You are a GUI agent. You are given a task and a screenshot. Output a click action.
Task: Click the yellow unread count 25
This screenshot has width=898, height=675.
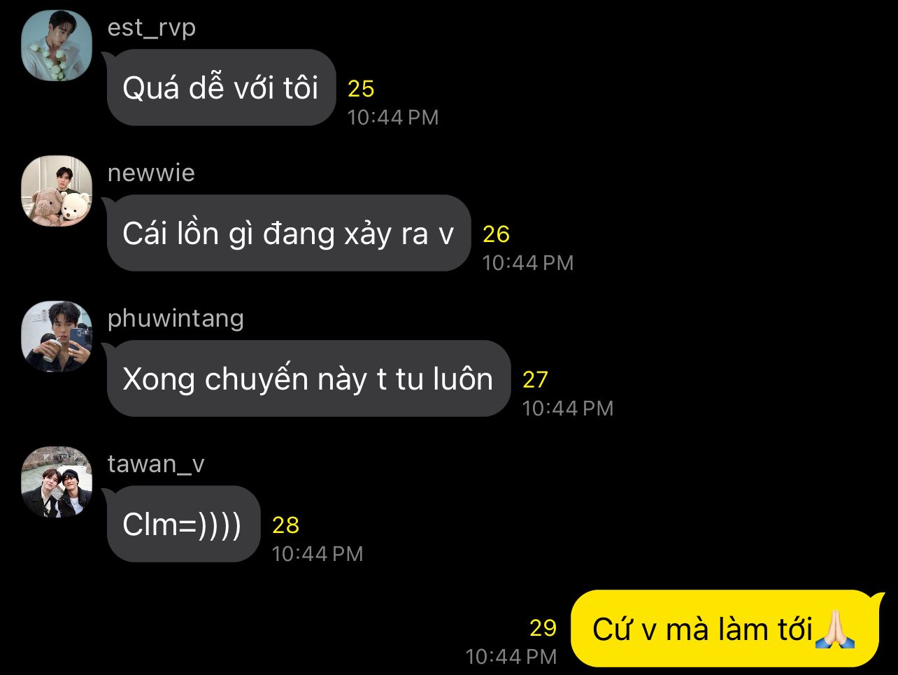click(361, 89)
